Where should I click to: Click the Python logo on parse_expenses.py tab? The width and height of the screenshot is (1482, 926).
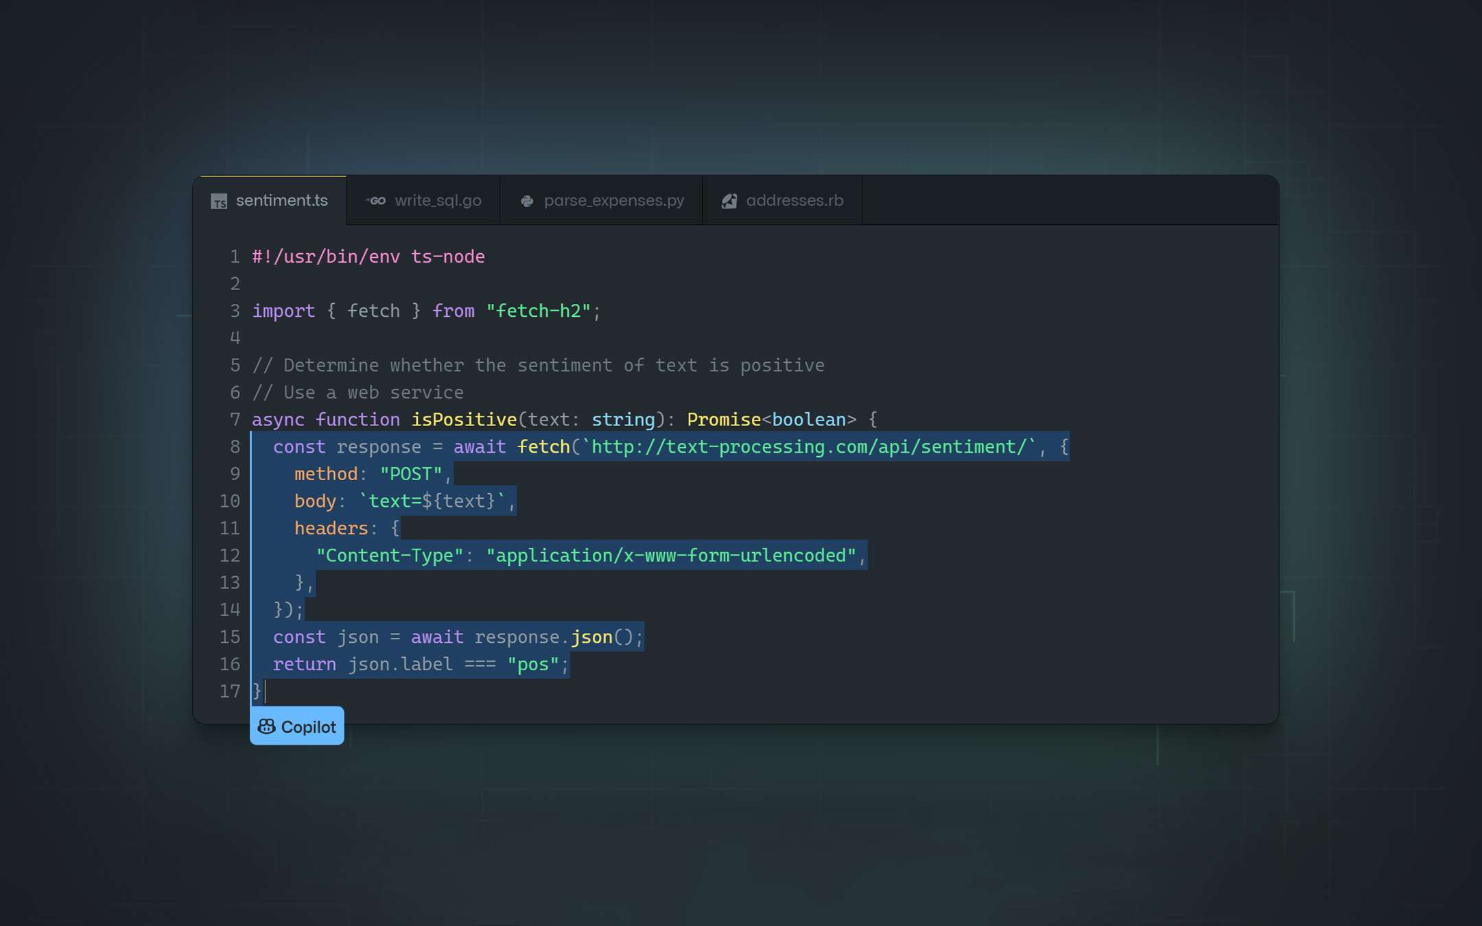click(x=527, y=201)
